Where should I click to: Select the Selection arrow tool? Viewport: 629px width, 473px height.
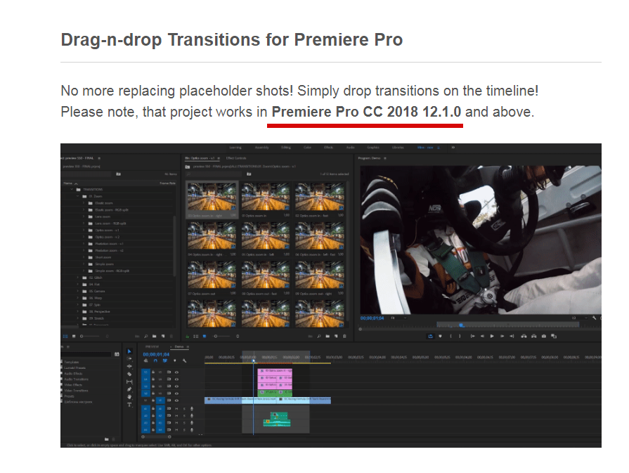tap(129, 351)
